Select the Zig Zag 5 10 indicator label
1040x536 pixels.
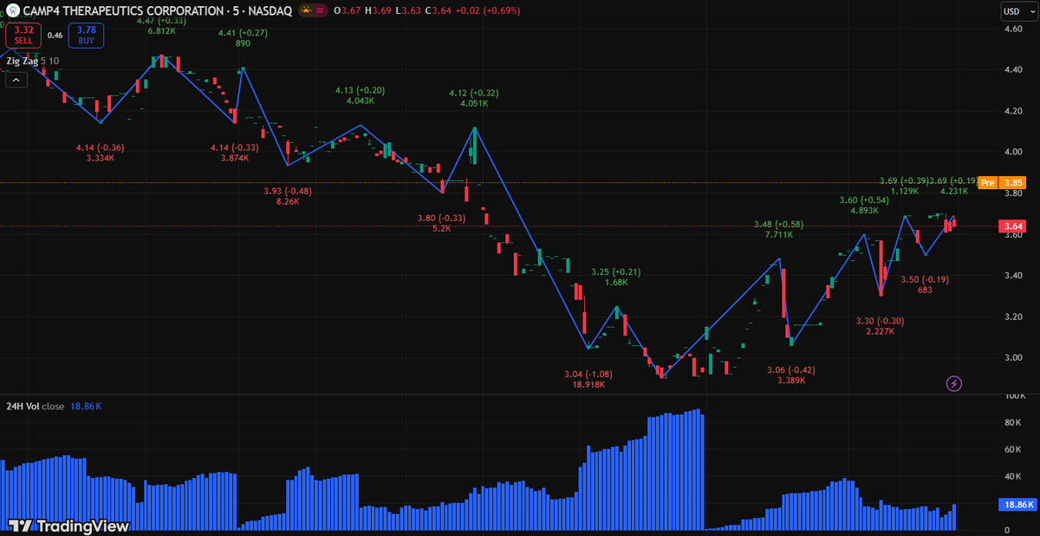[33, 61]
